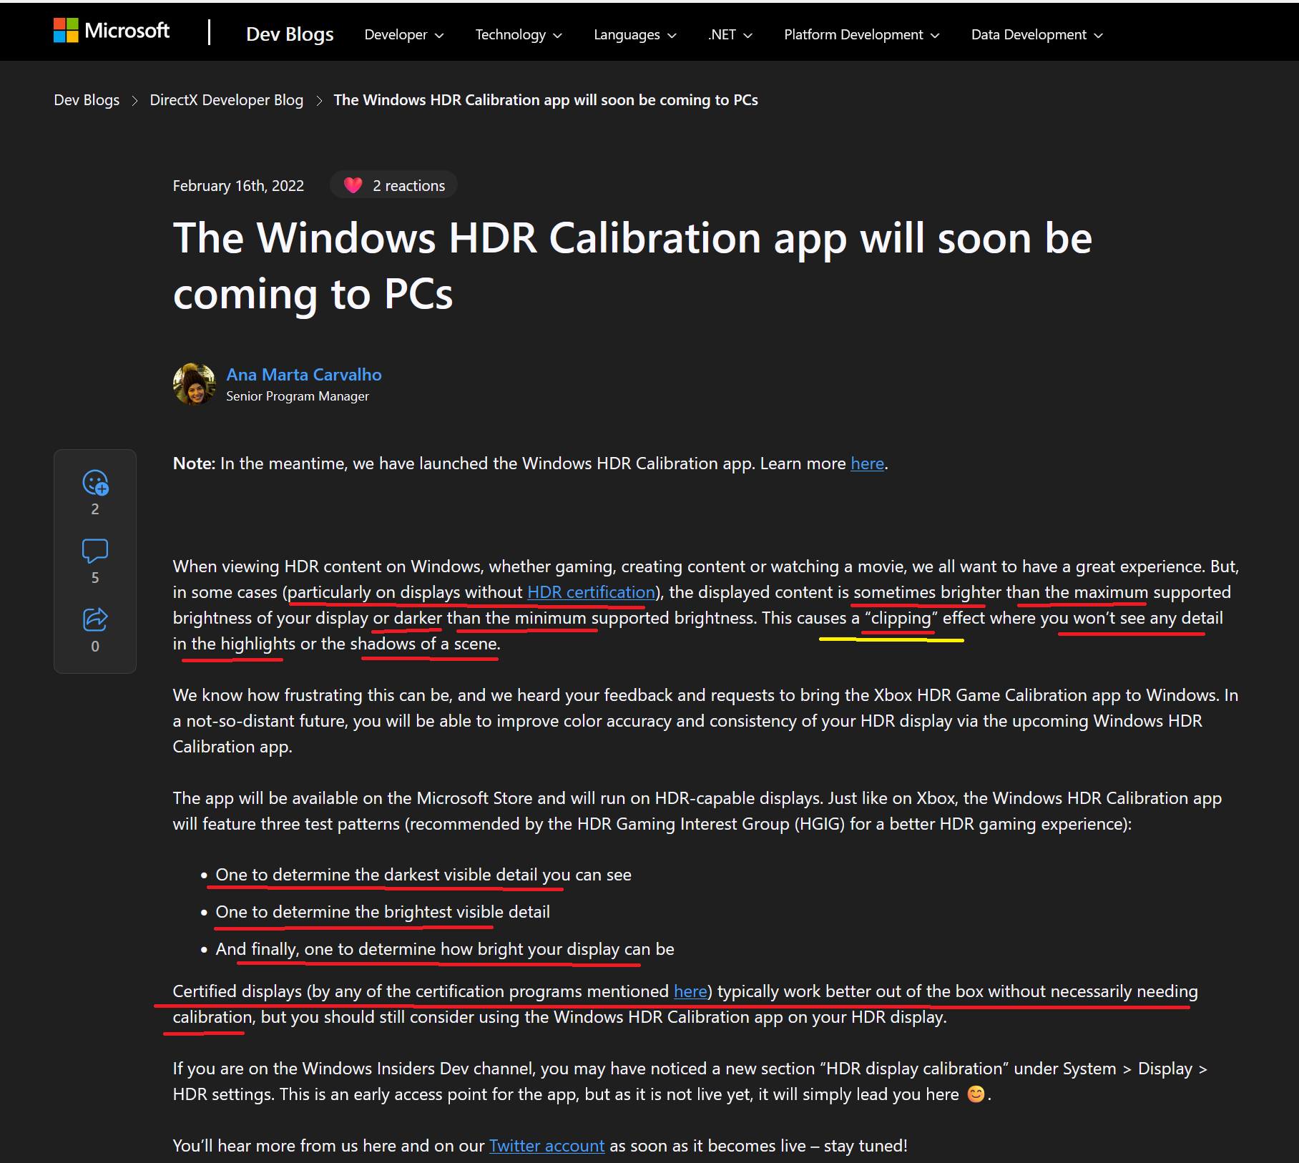The width and height of the screenshot is (1299, 1163).
Task: Click the 'here' link in the Note paragraph
Action: pos(866,463)
